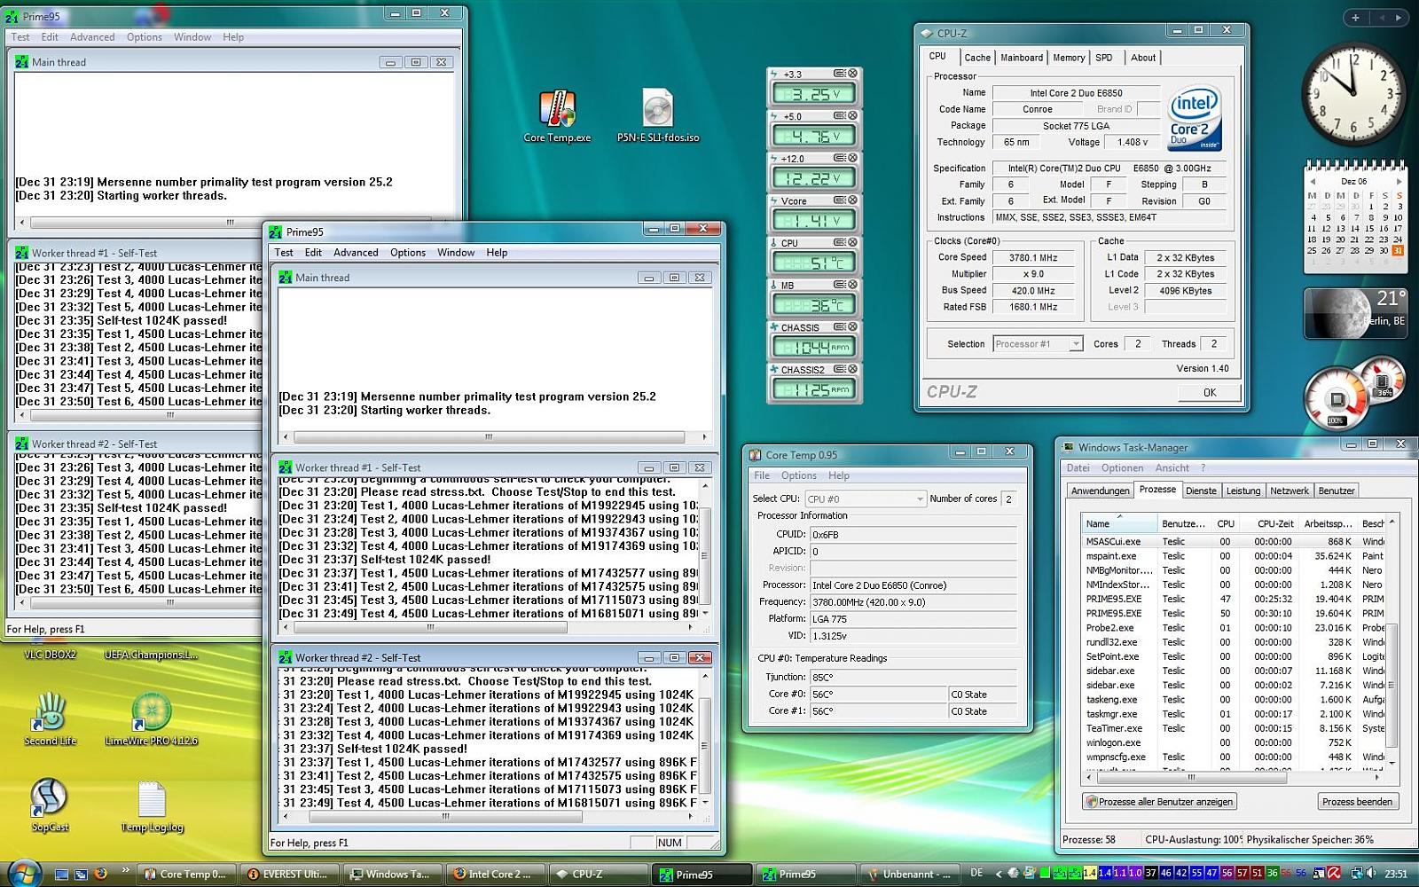Open Options menu in Core Temp

[x=798, y=475]
